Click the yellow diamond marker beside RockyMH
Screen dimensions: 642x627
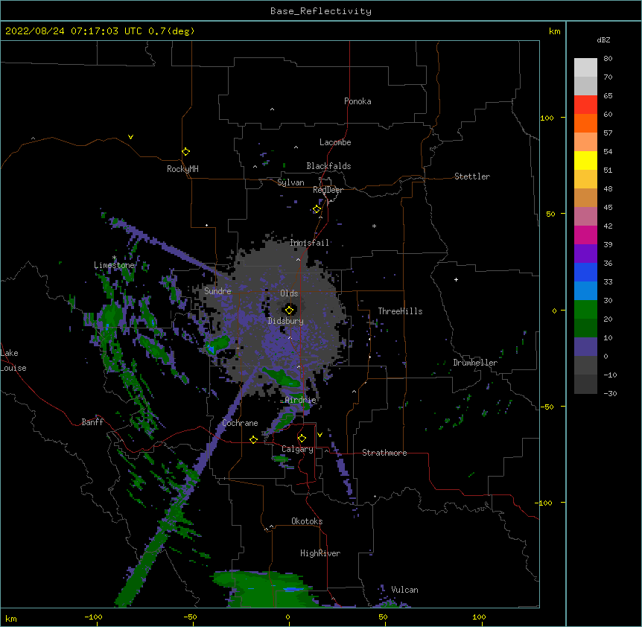186,152
